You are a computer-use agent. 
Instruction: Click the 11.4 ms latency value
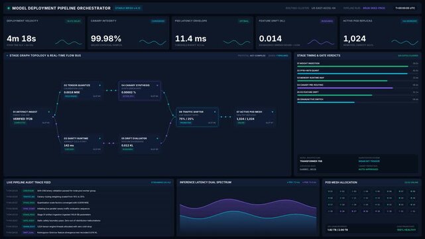pos(190,39)
